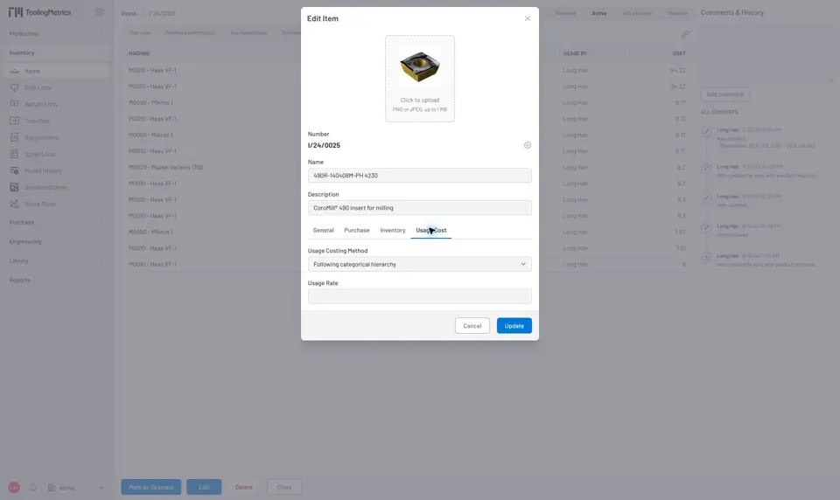Select the Obsolete status tab

677,13
